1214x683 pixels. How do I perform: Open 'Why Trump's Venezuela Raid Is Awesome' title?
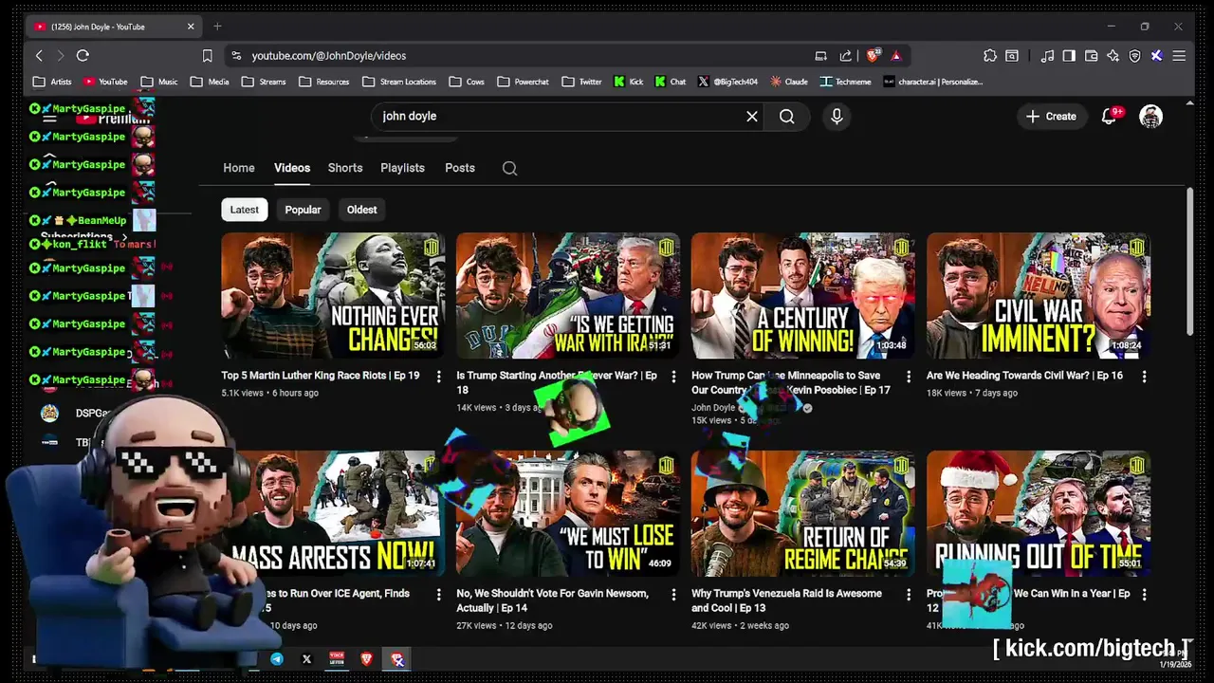(x=786, y=600)
